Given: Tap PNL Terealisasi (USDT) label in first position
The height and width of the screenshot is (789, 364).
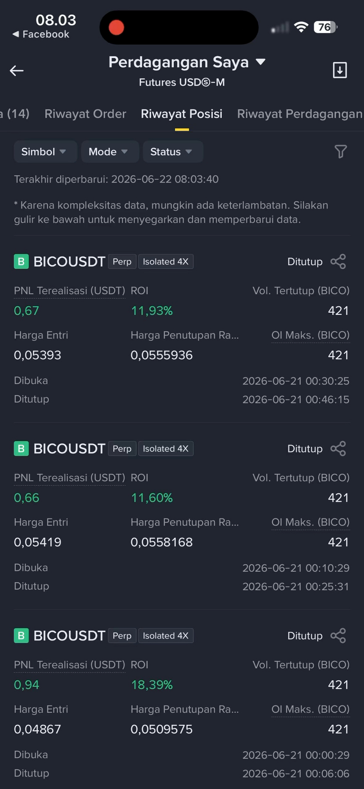Looking at the screenshot, I should pos(69,291).
